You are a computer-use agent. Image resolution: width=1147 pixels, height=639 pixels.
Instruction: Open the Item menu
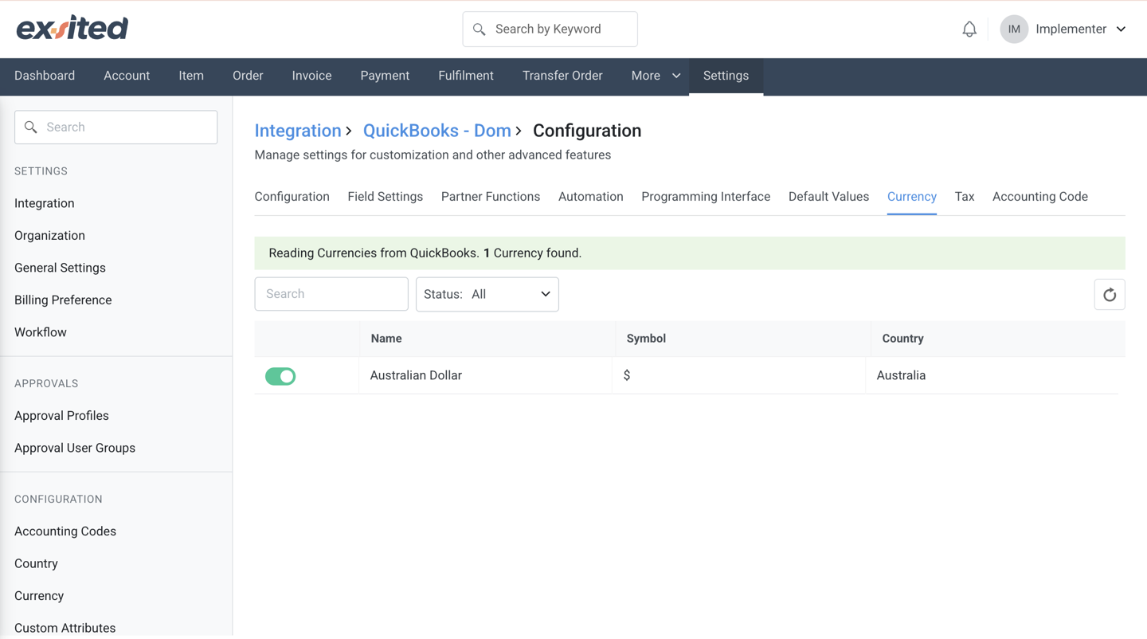tap(191, 76)
